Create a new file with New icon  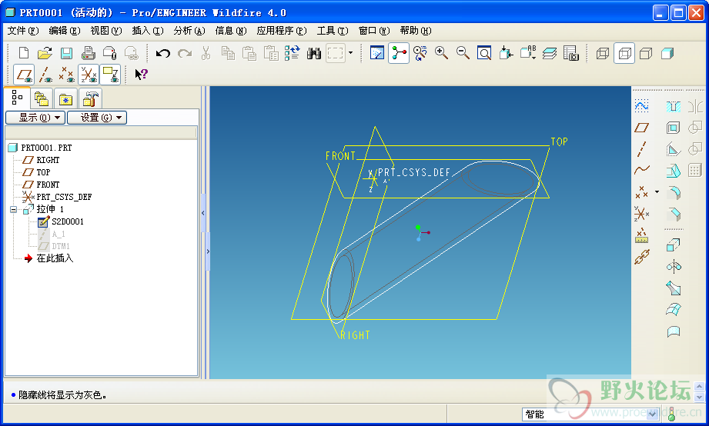point(24,53)
